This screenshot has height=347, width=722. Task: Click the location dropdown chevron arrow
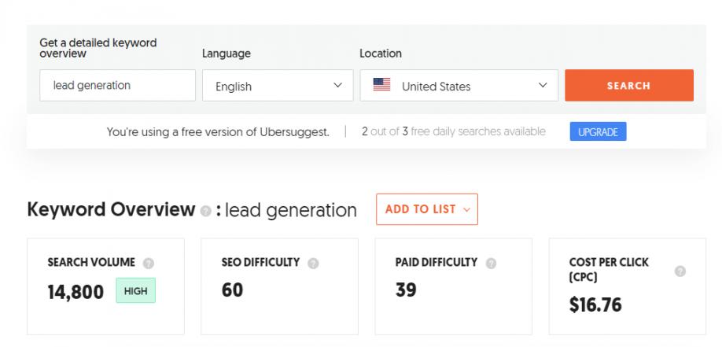point(543,85)
